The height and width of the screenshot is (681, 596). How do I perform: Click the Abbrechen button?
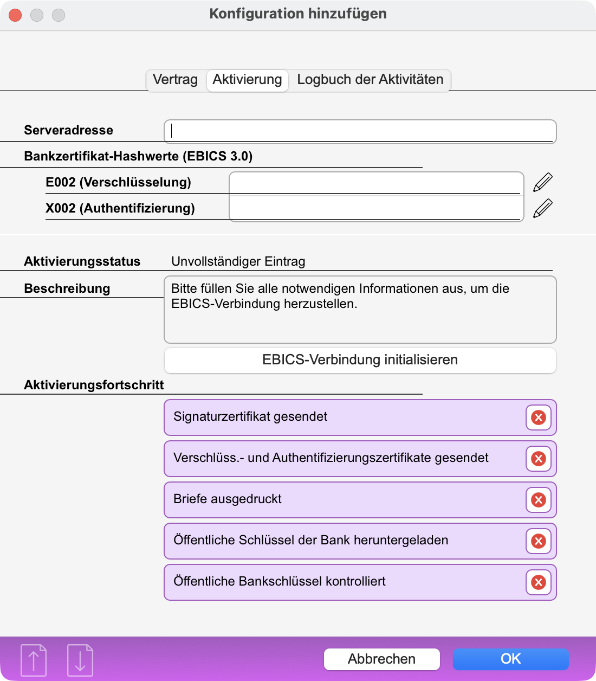[x=381, y=659]
